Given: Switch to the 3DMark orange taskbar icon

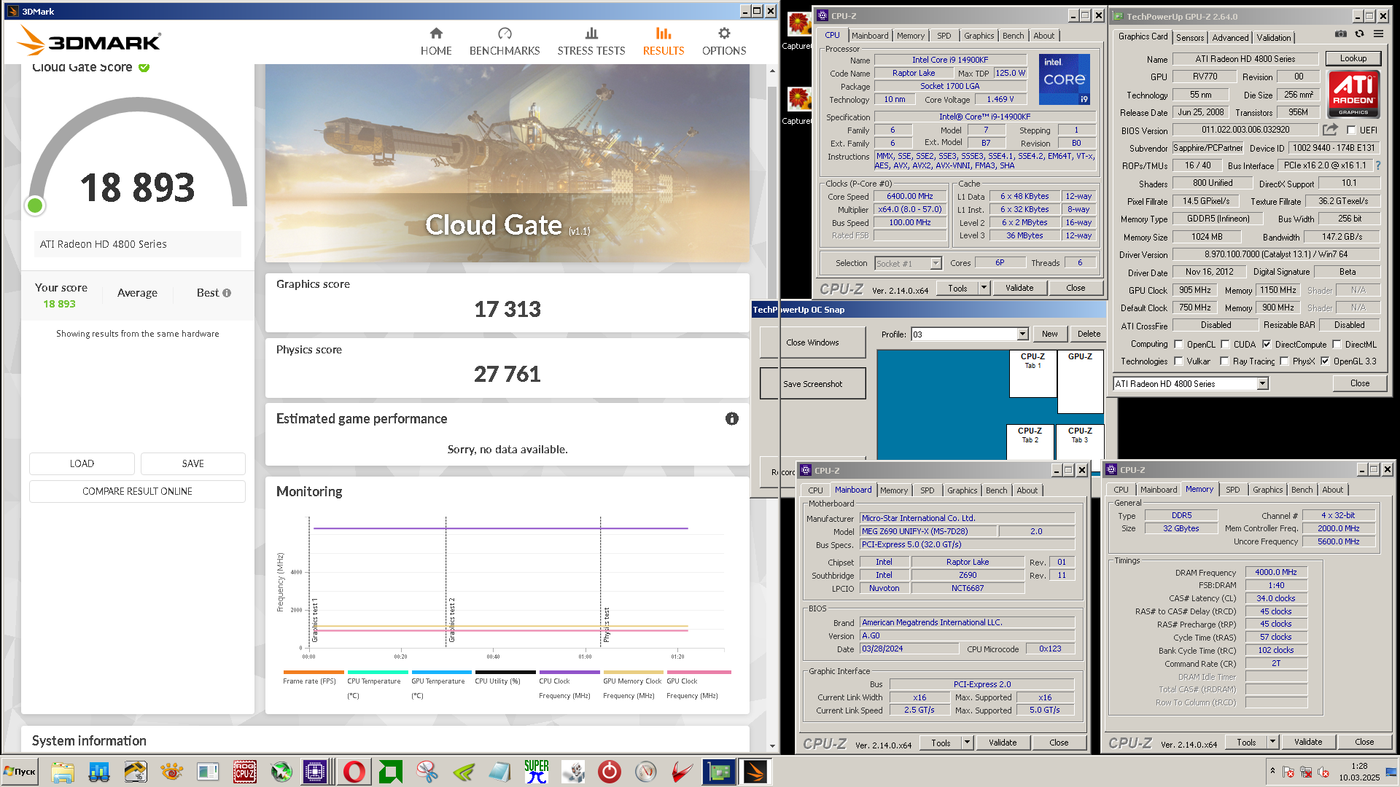Looking at the screenshot, I should pos(755,772).
